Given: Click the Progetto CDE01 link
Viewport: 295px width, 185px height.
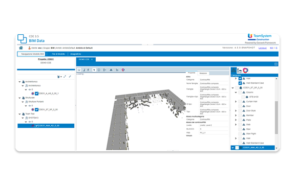Looking at the screenshot, I should click(46, 59).
